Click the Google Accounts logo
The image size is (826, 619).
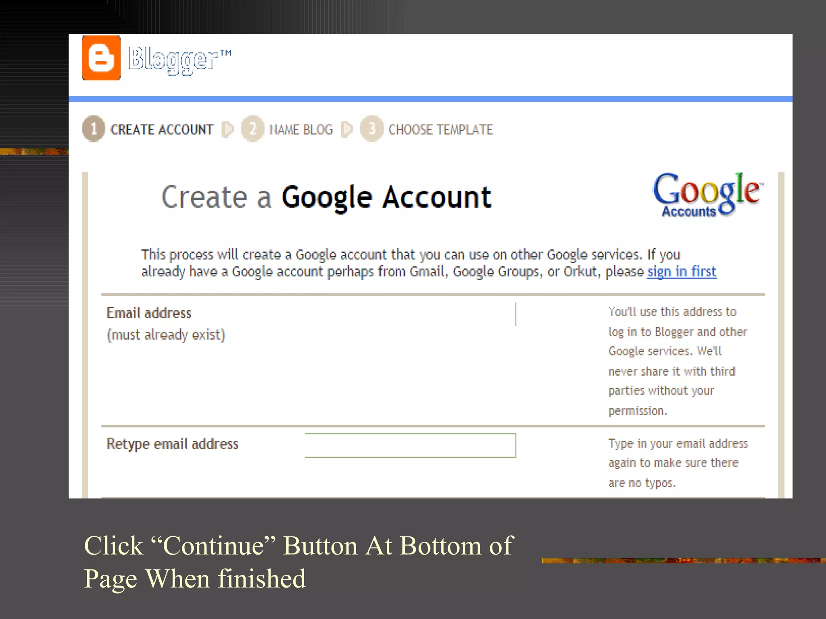point(708,195)
